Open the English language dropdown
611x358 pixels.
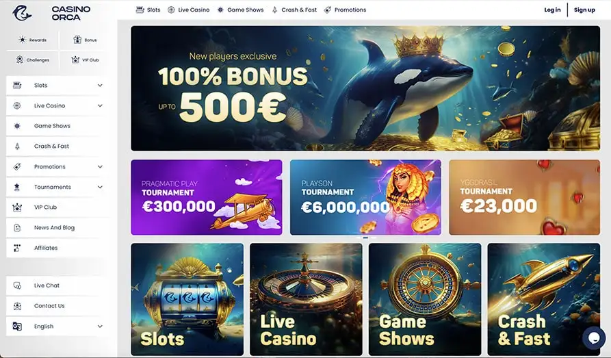pos(58,327)
